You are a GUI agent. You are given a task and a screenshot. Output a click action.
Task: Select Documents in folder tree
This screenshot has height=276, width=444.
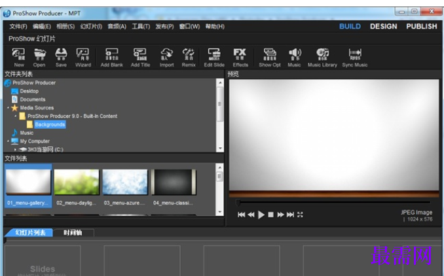[x=33, y=99]
